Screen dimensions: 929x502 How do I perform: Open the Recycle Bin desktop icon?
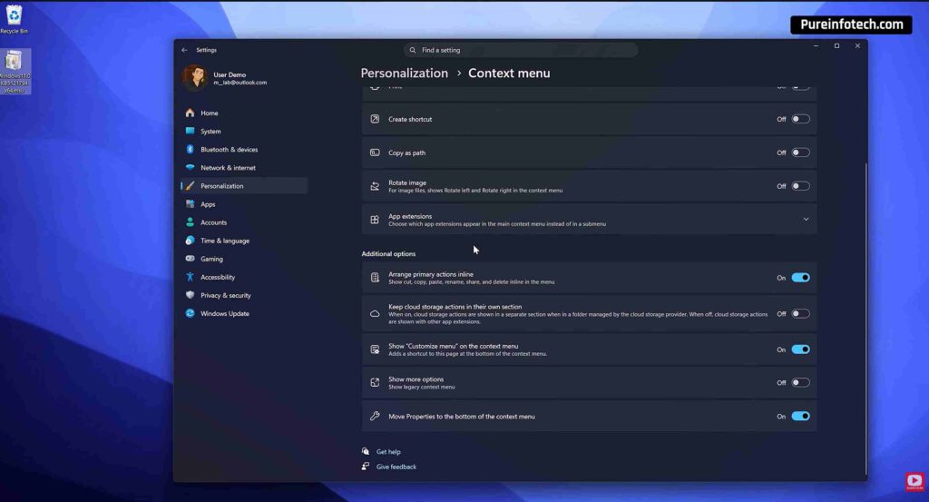point(14,19)
